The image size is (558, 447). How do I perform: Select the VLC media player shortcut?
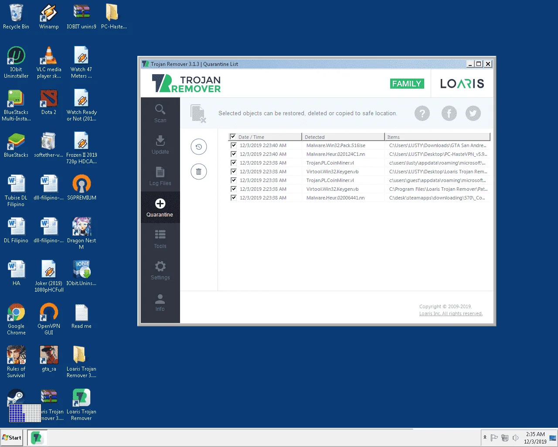(49, 62)
